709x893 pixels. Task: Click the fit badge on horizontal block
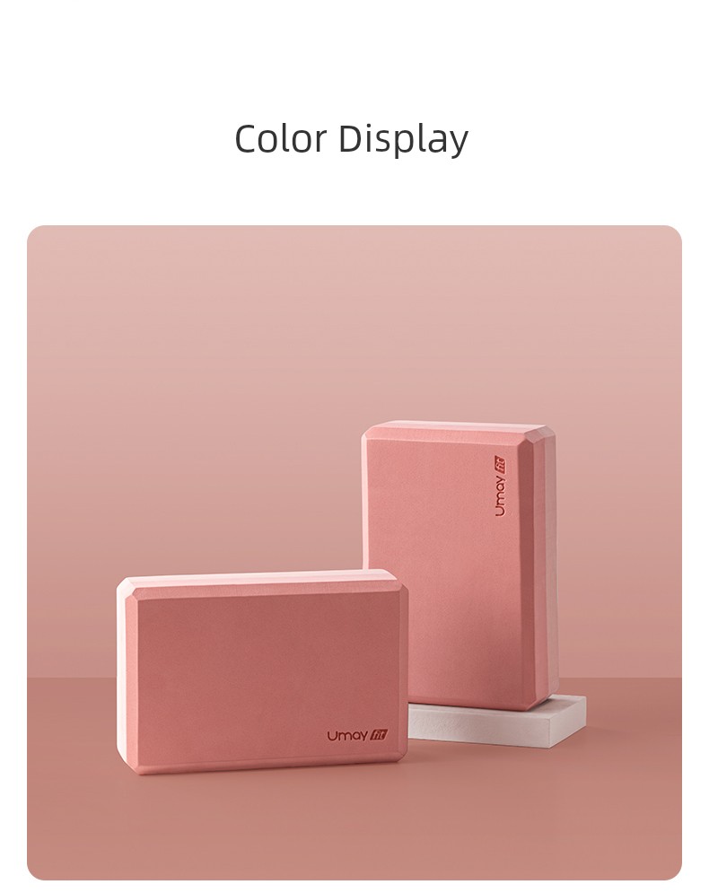pos(380,735)
